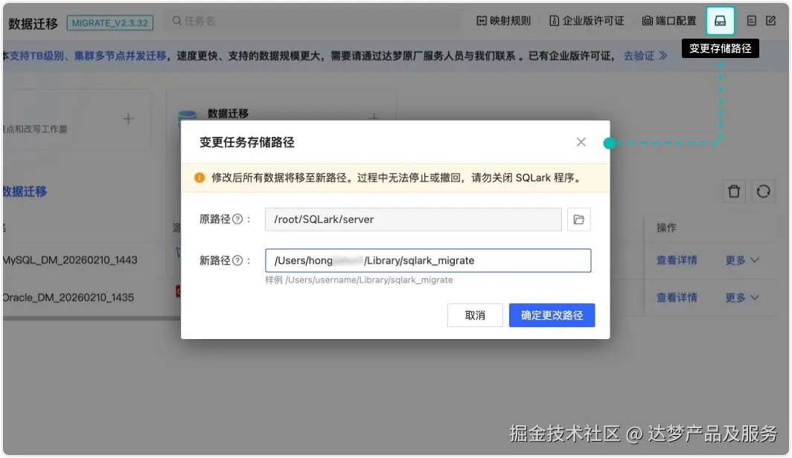Open 映射规则 in top toolbar
Screen dimensions: 792x458
(x=504, y=21)
